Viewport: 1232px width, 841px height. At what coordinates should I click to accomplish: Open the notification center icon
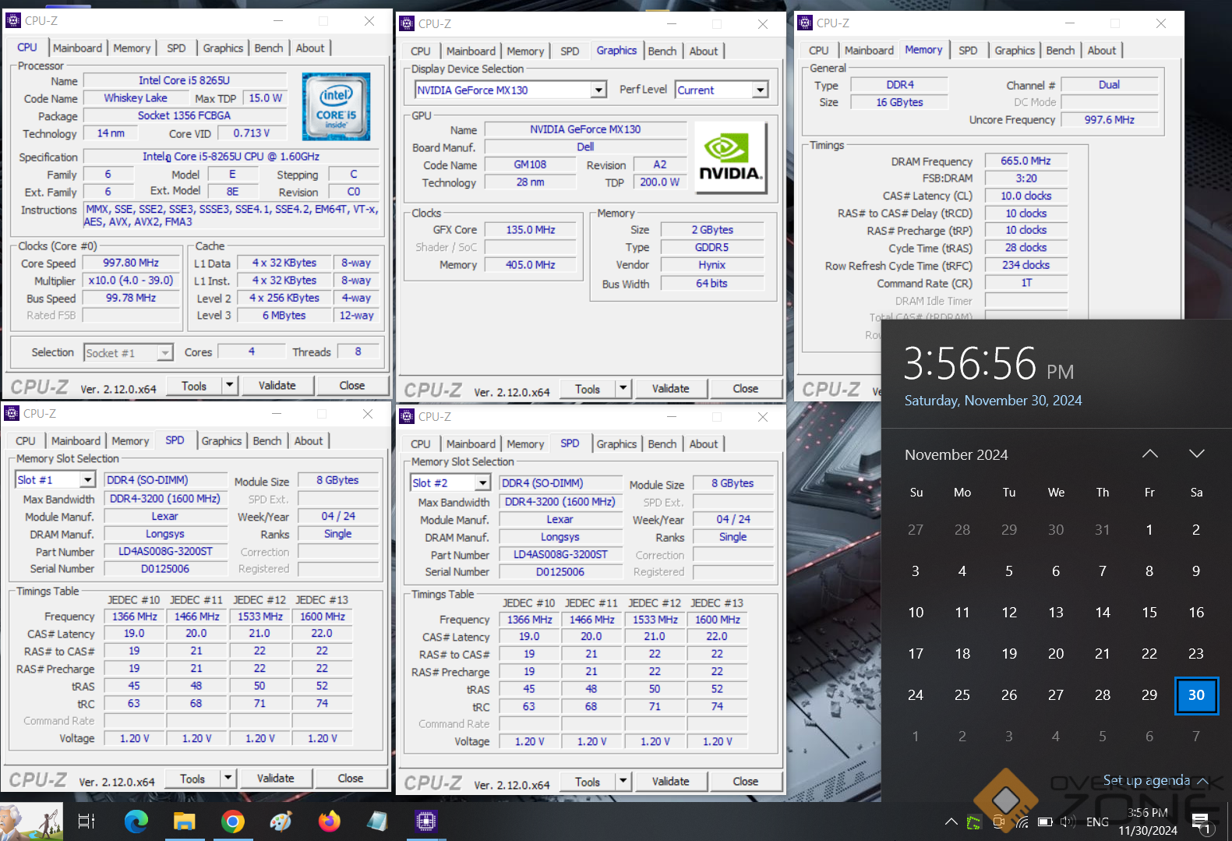click(1201, 822)
